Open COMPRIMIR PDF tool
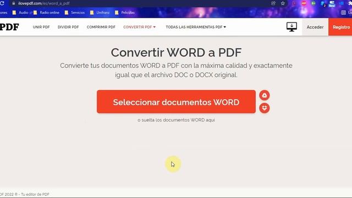Image resolution: width=352 pixels, height=198 pixels. click(101, 27)
